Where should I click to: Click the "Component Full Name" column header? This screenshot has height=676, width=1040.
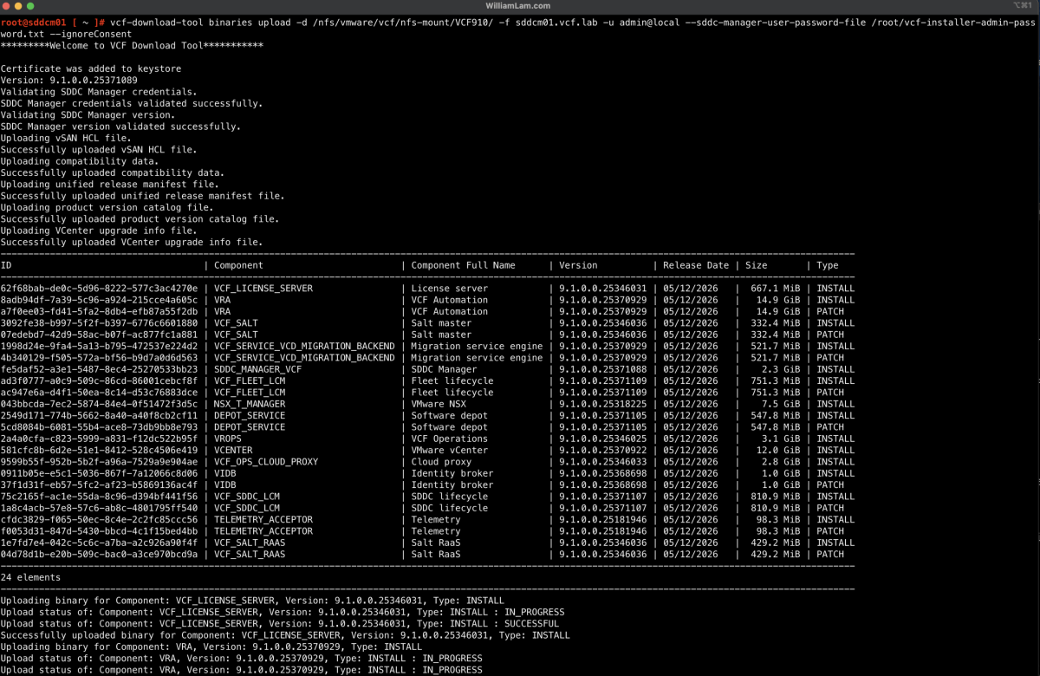point(463,265)
